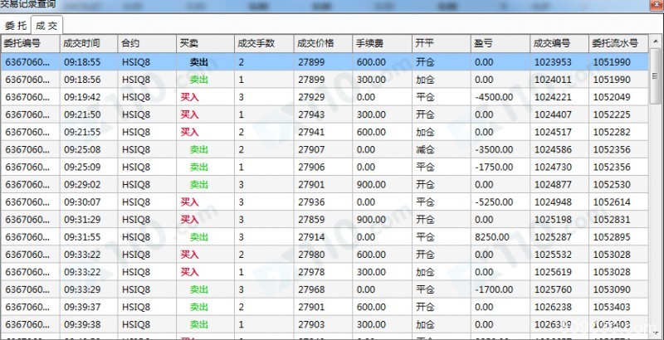The height and width of the screenshot is (340, 664).
Task: Click the trade number 1023953
Action: (553, 62)
